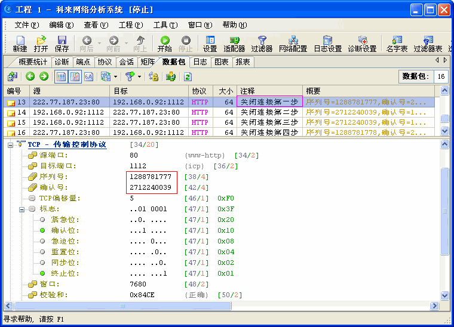Open 网络配置 (Network config) icon
Screen dimensions: 454x327
(x=293, y=44)
